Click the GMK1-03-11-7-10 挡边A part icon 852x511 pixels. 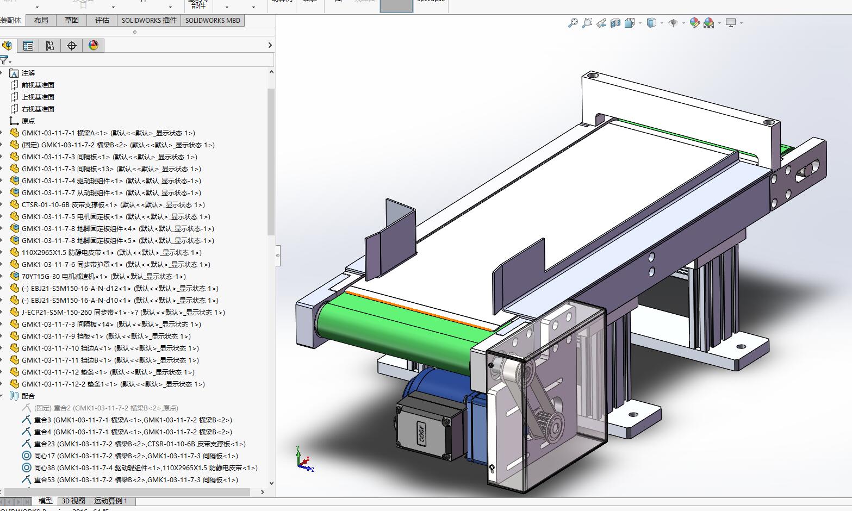click(x=14, y=348)
